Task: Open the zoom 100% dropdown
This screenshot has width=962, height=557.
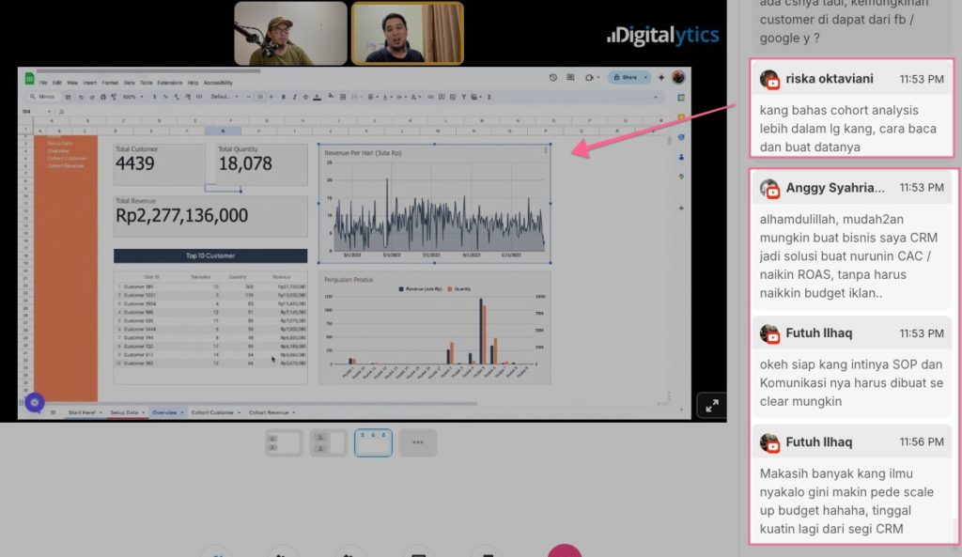Action: [x=132, y=97]
